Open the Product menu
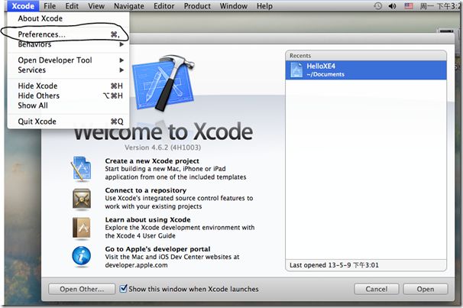This screenshot has height=308, width=463. (197, 6)
